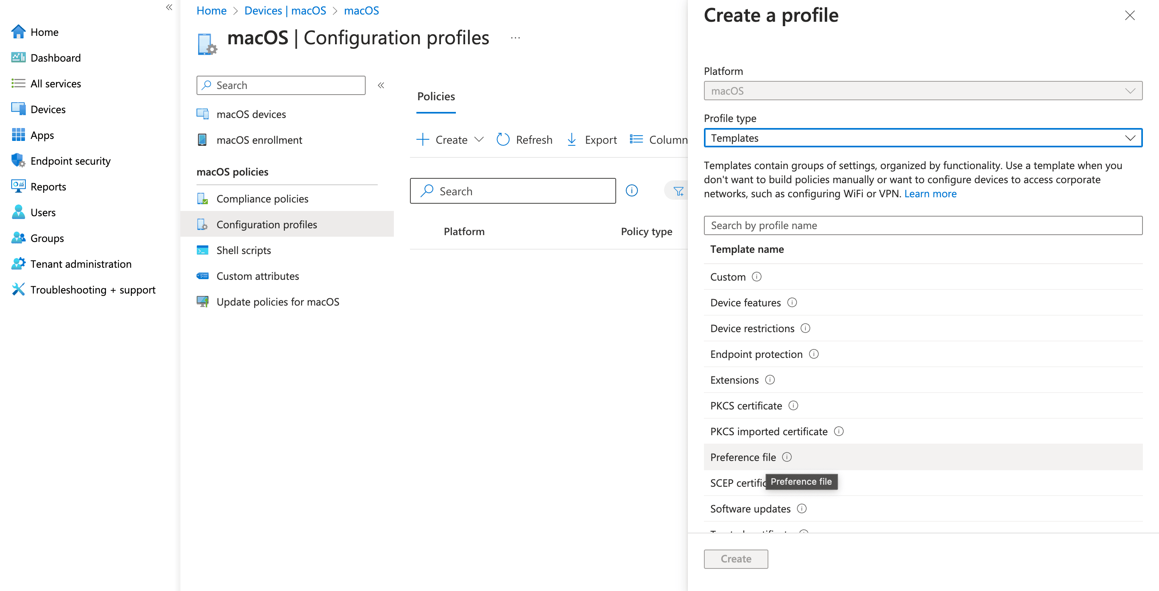Click the info icon next to Software updates
Viewport: 1159px width, 591px height.
coord(802,508)
